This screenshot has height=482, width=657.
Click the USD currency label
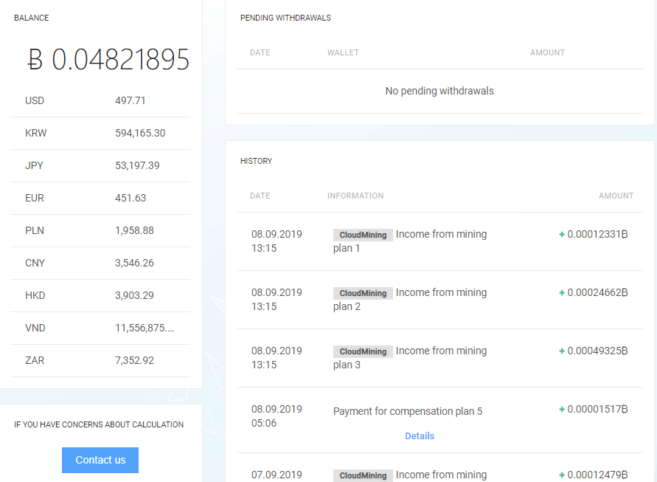pyautogui.click(x=35, y=100)
